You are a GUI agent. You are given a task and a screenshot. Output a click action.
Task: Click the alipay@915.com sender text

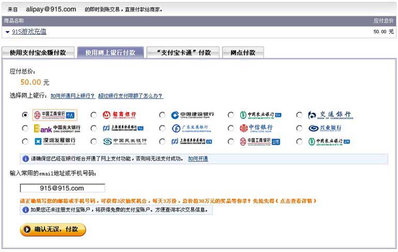[x=51, y=9]
